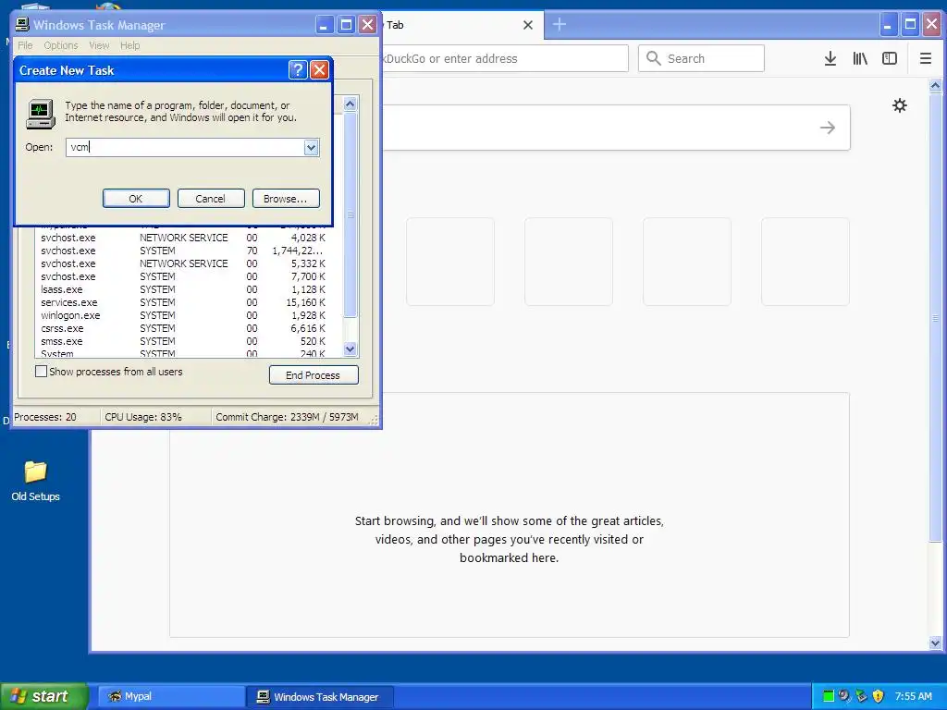
Task: Select the first empty top site tile
Action: click(x=450, y=262)
